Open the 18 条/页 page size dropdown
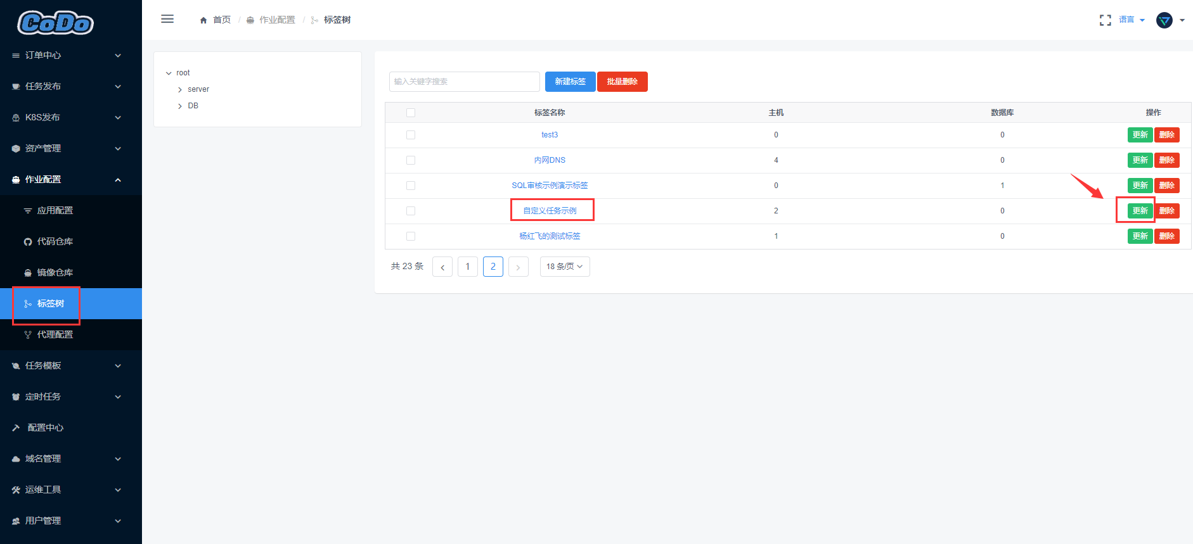Image resolution: width=1193 pixels, height=544 pixels. tap(565, 267)
